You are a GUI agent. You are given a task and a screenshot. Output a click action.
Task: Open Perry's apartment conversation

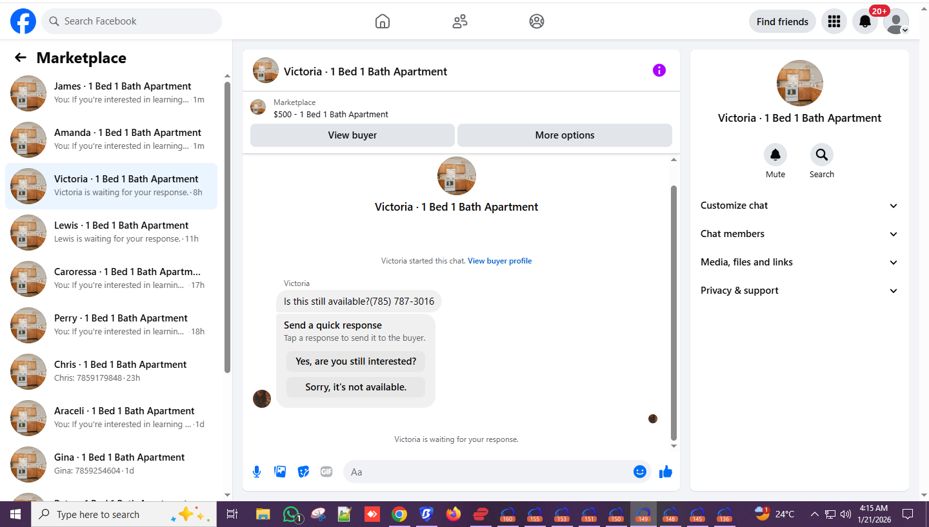[x=111, y=325]
